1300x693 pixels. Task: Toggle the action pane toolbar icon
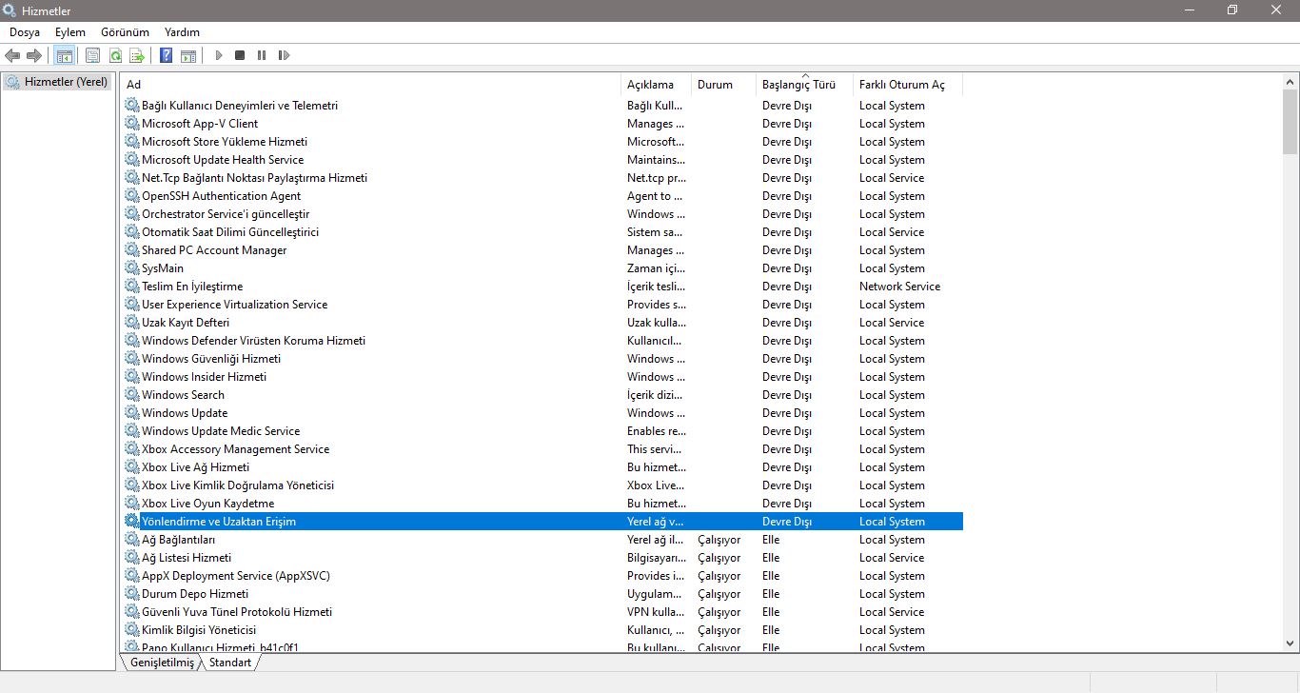pos(188,55)
